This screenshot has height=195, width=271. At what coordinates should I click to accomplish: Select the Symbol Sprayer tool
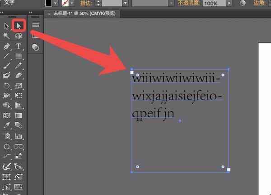(7, 136)
